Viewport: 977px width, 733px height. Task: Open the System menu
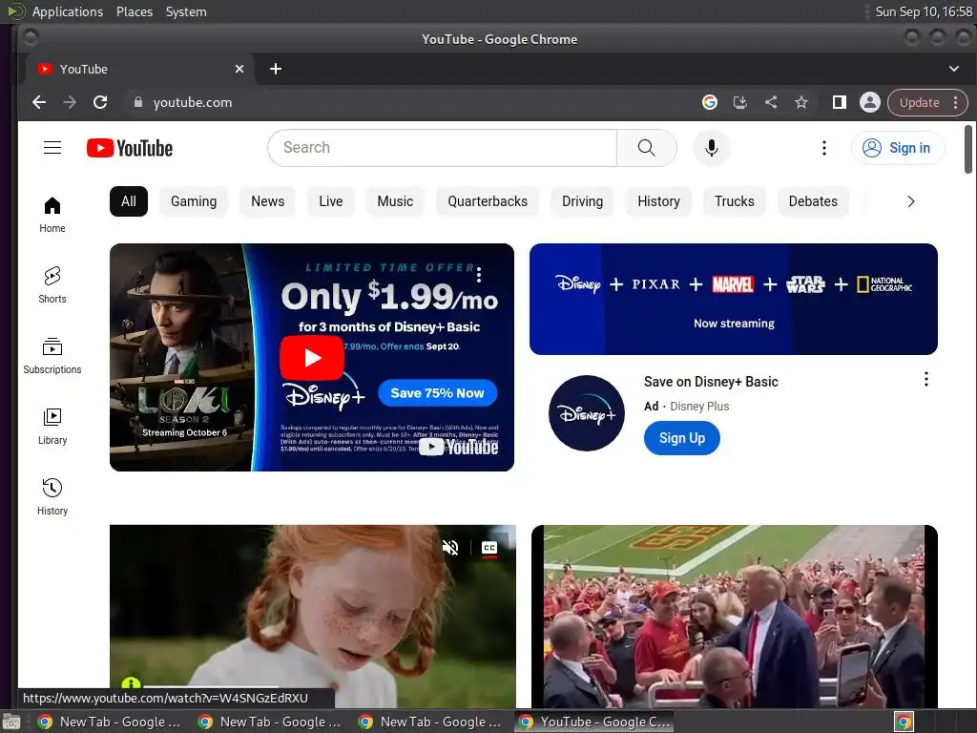(186, 11)
